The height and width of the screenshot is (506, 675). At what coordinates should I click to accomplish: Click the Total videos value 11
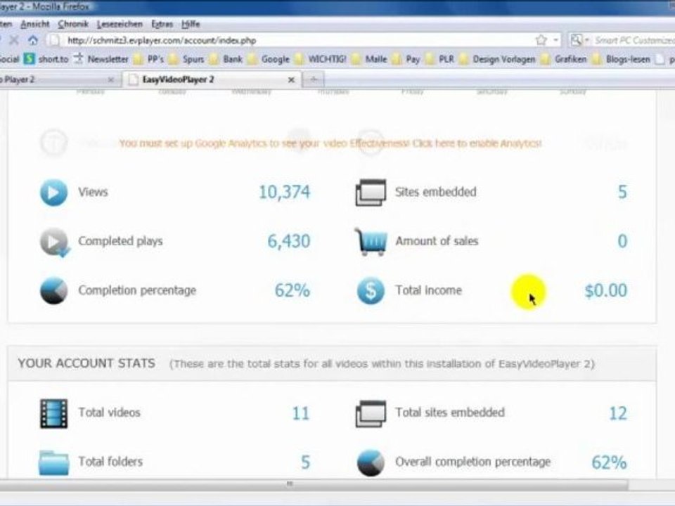pyautogui.click(x=301, y=413)
